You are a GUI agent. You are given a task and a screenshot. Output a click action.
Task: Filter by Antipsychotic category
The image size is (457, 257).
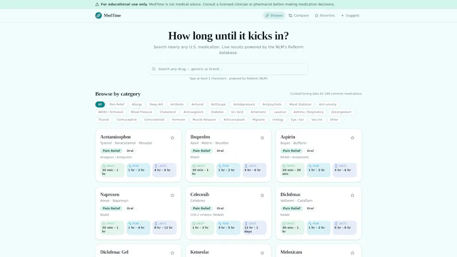272,105
